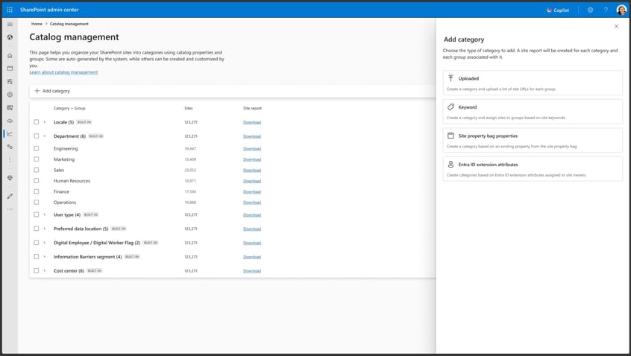Tick the Marketing group checkbox
This screenshot has height=356, width=631.
37,159
